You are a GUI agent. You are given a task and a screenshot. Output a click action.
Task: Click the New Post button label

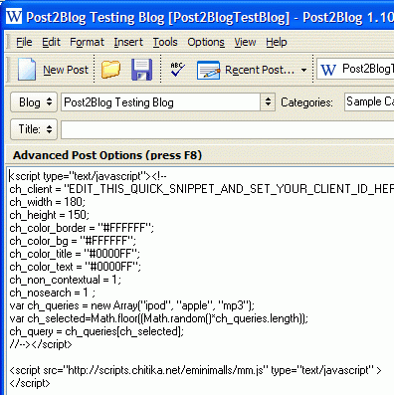[66, 70]
